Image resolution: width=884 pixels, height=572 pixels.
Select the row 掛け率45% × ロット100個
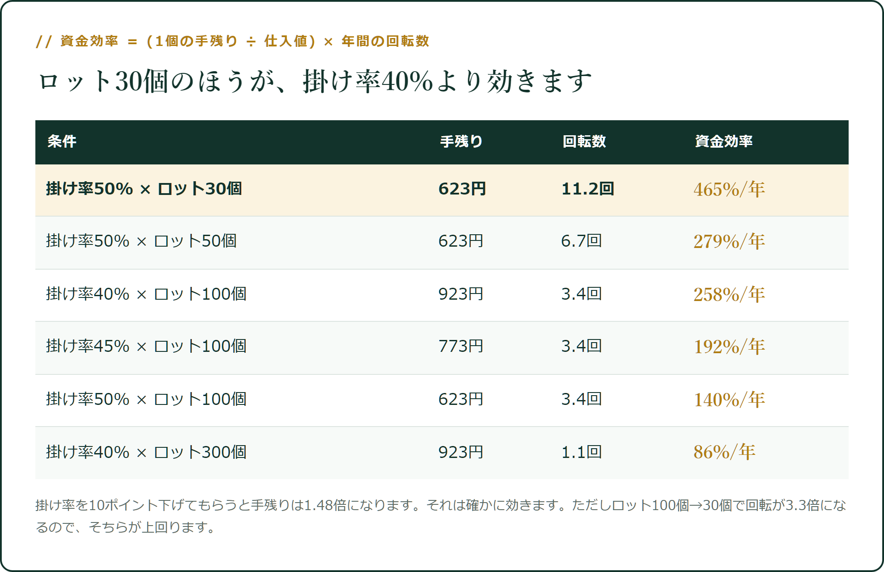[442, 348]
